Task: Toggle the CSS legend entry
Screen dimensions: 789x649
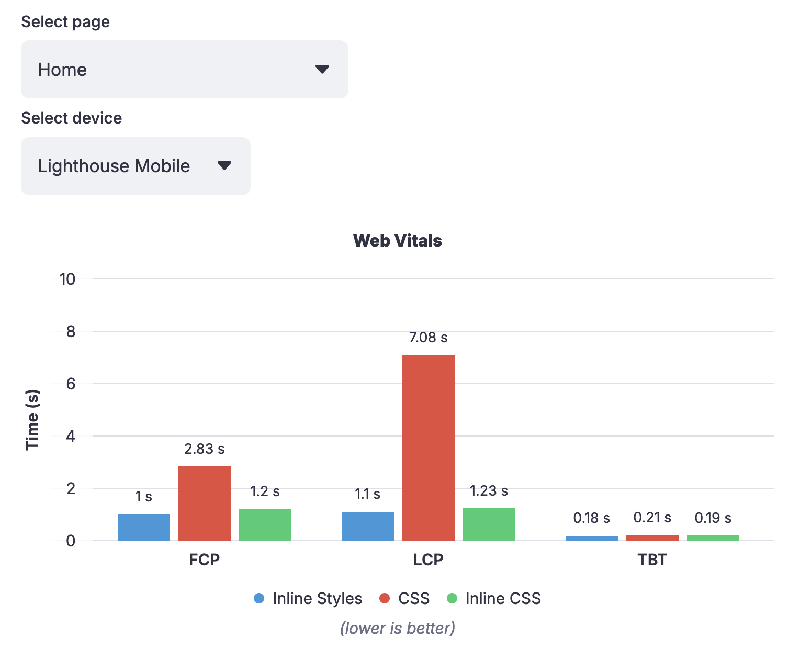Action: [x=404, y=598]
